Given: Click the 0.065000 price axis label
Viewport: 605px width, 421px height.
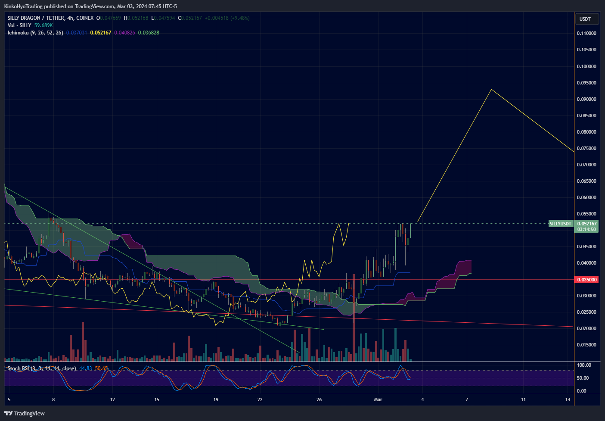Looking at the screenshot, I should [x=586, y=181].
